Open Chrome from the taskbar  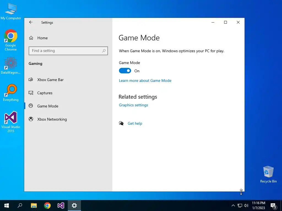click(47, 206)
